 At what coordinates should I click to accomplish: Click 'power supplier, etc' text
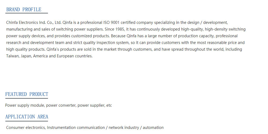pyautogui.click(x=95, y=105)
